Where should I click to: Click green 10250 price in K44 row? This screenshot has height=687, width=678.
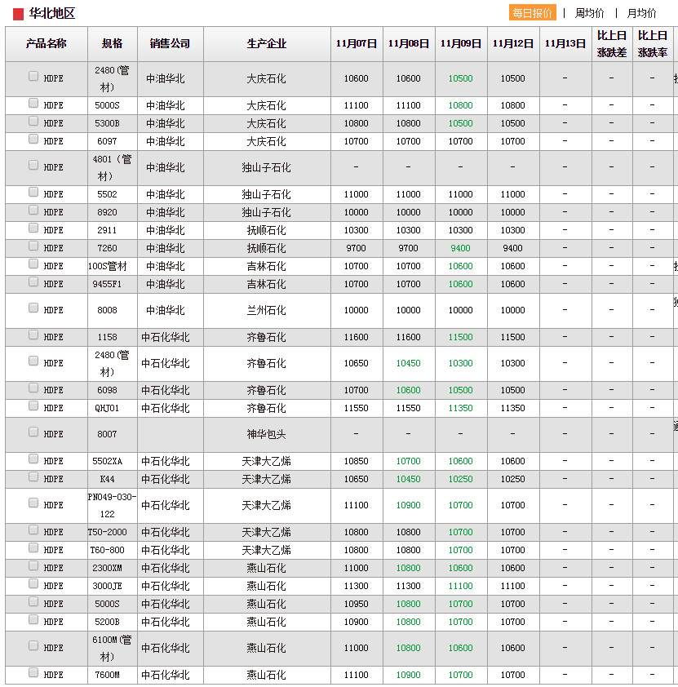click(x=461, y=479)
